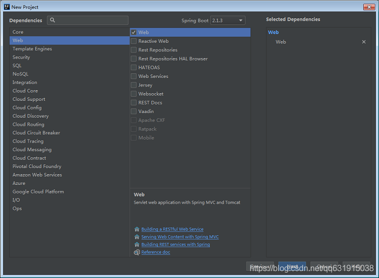
Task: Choose Cloud Contract category
Action: tap(69, 158)
